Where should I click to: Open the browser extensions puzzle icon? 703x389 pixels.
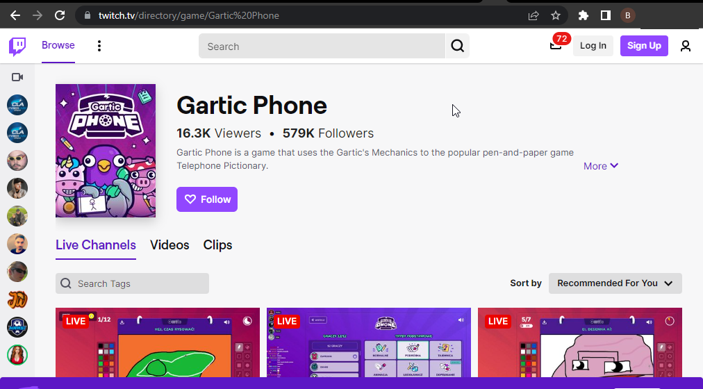583,16
